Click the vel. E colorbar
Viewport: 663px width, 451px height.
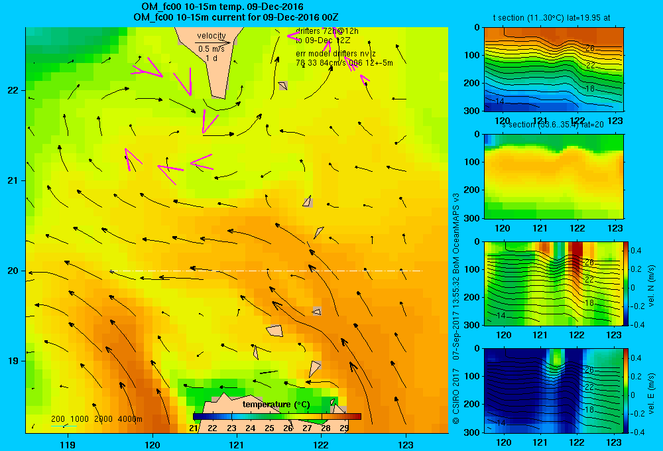coord(626,391)
